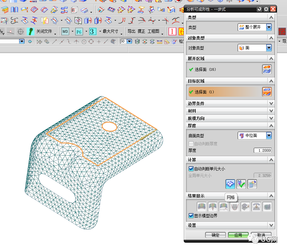287x252 pixels.
Task: Select the 选择面 (1) target region row
Action: [x=225, y=92]
